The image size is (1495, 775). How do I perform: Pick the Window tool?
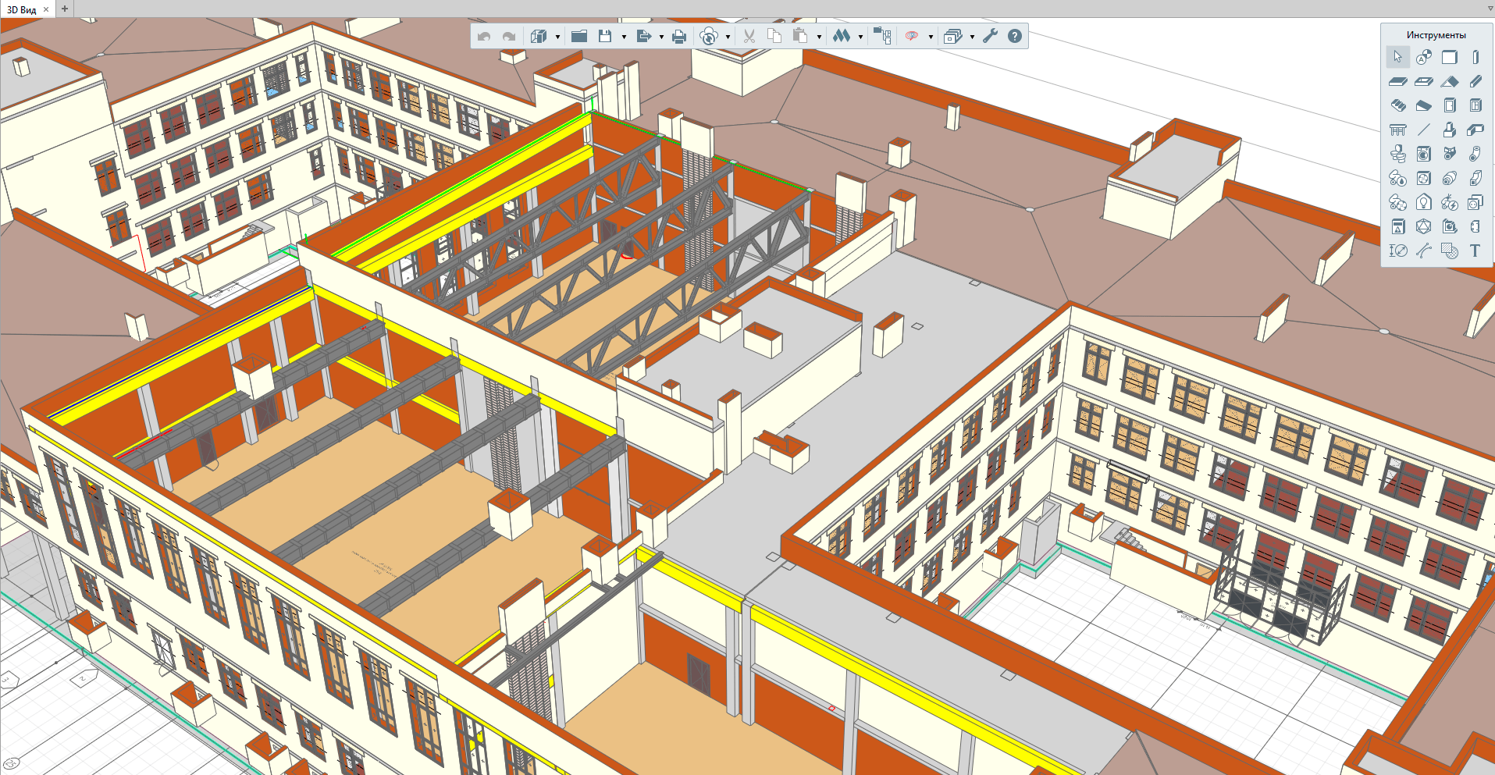click(x=1475, y=105)
